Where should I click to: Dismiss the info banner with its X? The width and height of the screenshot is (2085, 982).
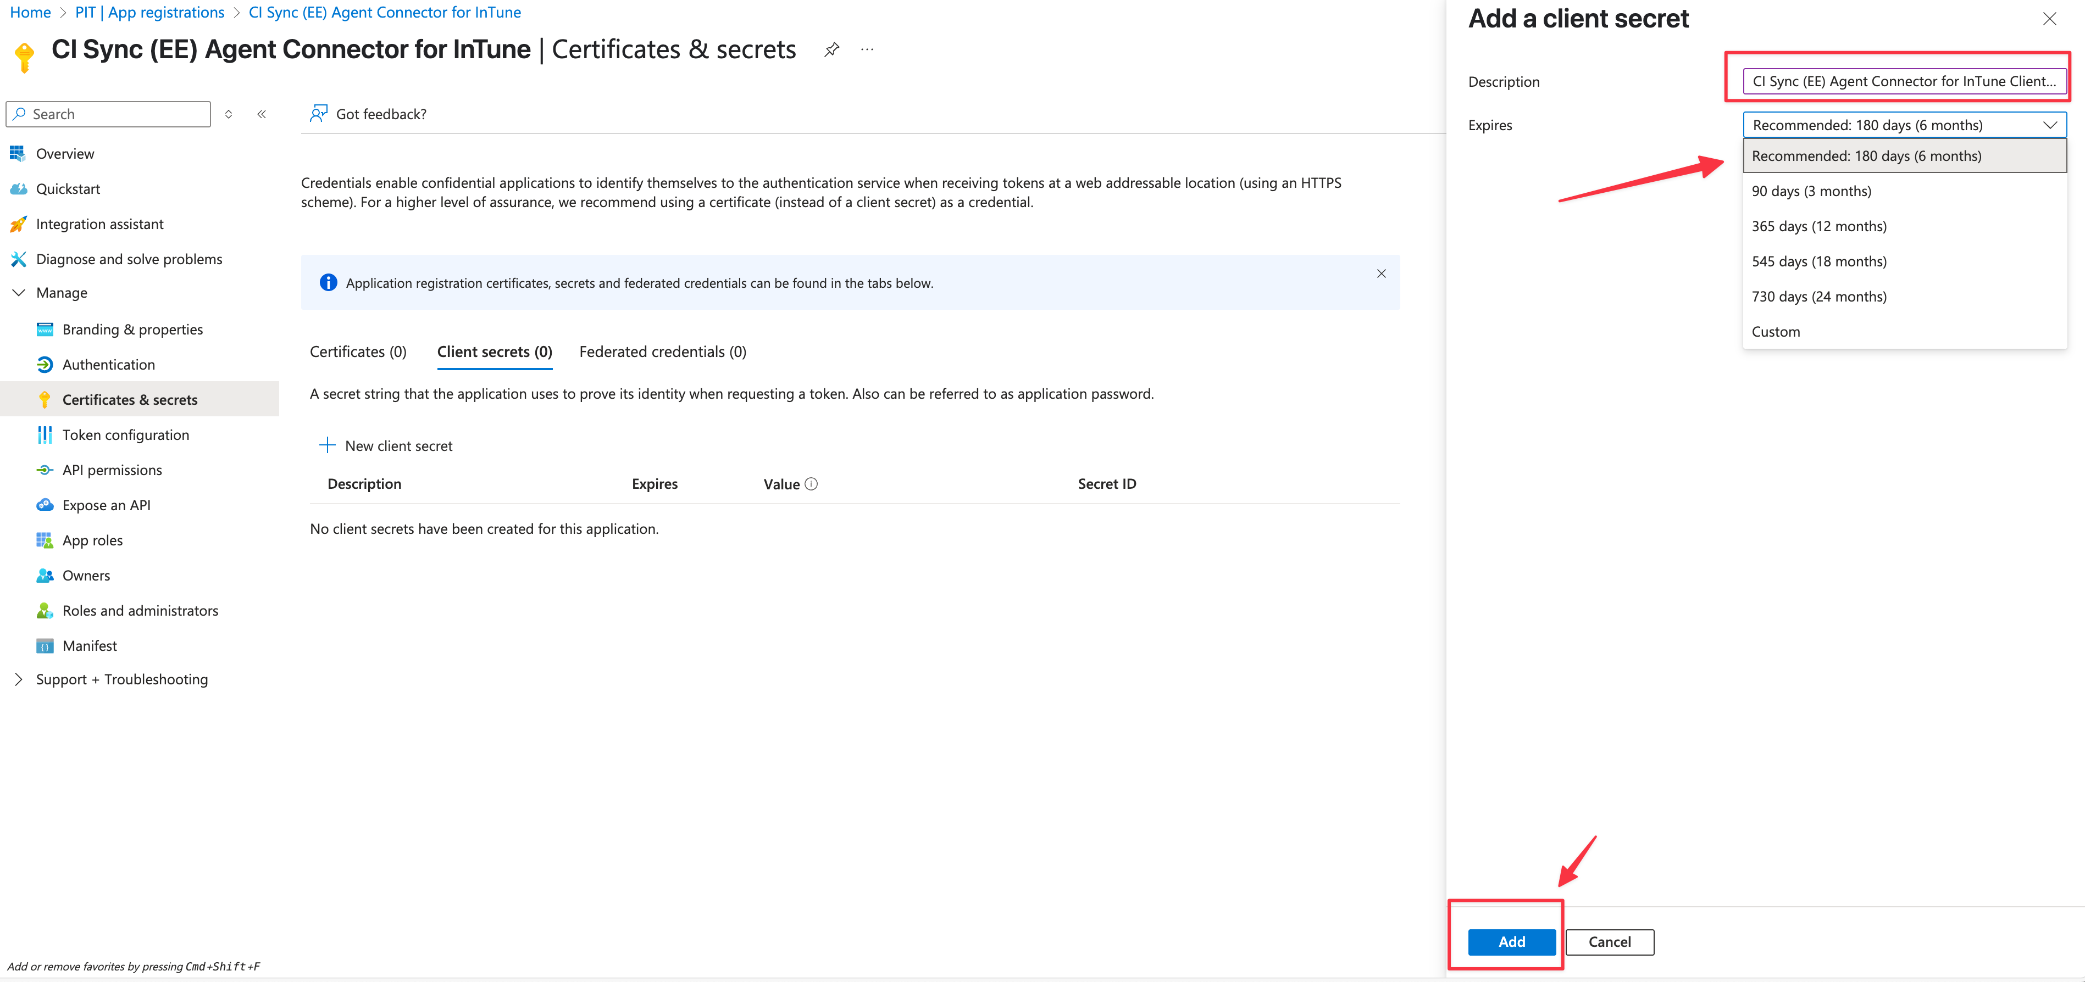[1381, 274]
